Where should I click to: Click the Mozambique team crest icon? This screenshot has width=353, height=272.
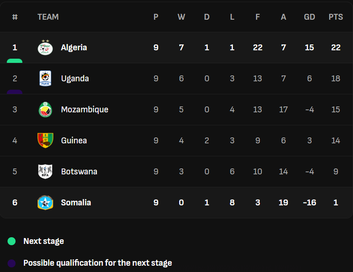point(45,109)
